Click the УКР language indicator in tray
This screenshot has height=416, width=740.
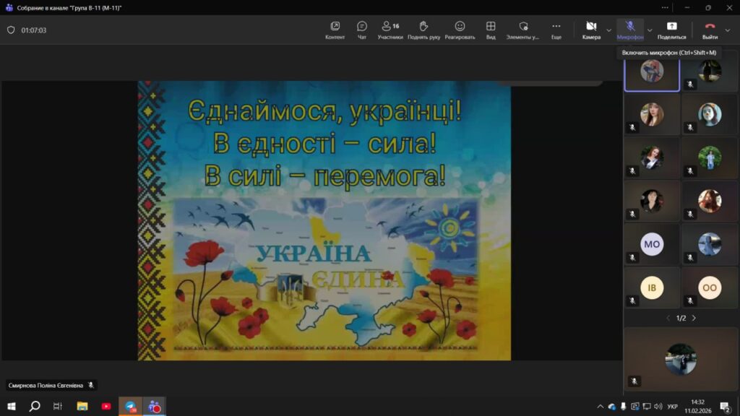click(672, 407)
